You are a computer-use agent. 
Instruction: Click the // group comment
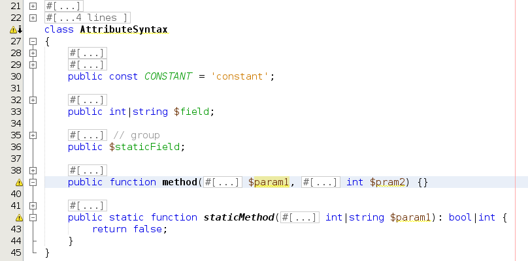pos(137,135)
